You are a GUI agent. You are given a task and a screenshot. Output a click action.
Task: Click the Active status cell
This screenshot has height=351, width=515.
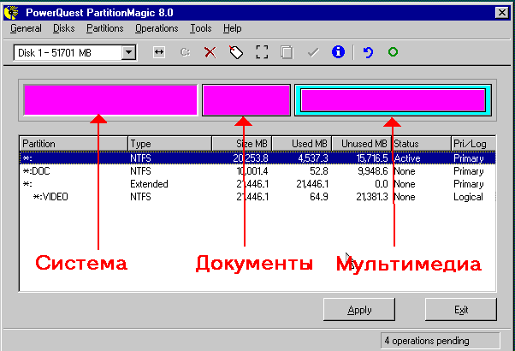tap(407, 158)
